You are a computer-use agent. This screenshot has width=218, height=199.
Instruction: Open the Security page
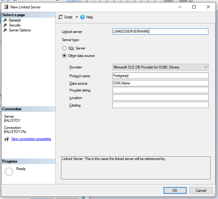click(x=15, y=25)
